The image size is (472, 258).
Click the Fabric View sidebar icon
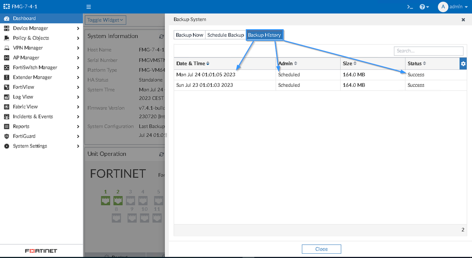(7, 107)
